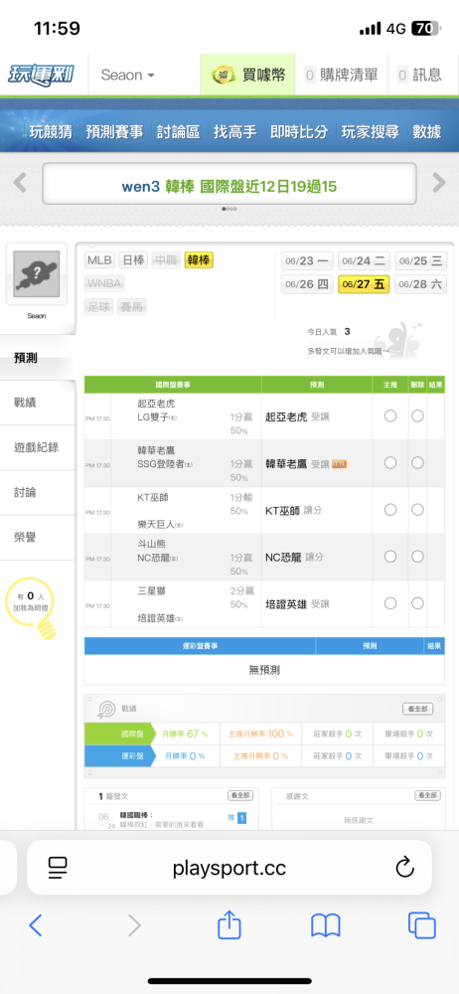The width and height of the screenshot is (459, 994).
Task: Tap the Playsport site logo
Action: pos(41,75)
